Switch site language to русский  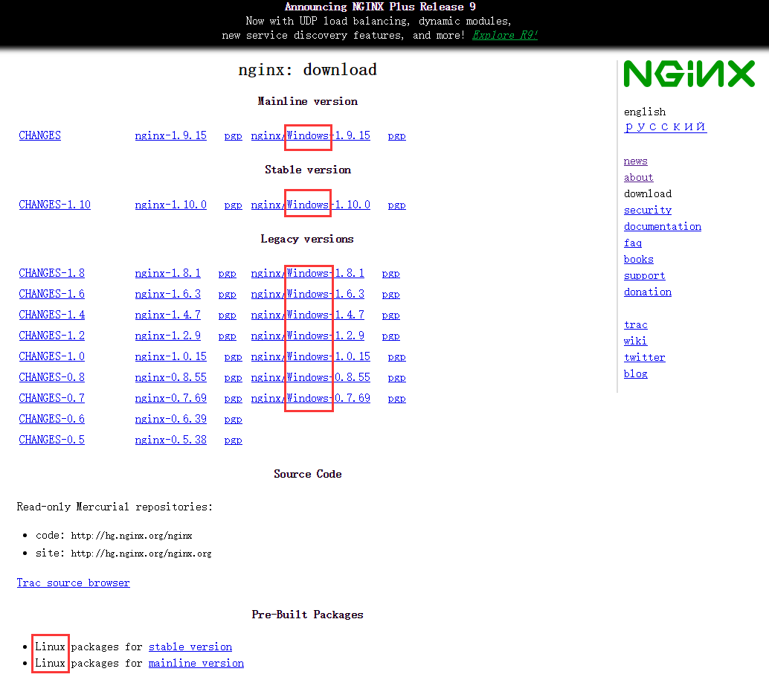click(x=665, y=126)
